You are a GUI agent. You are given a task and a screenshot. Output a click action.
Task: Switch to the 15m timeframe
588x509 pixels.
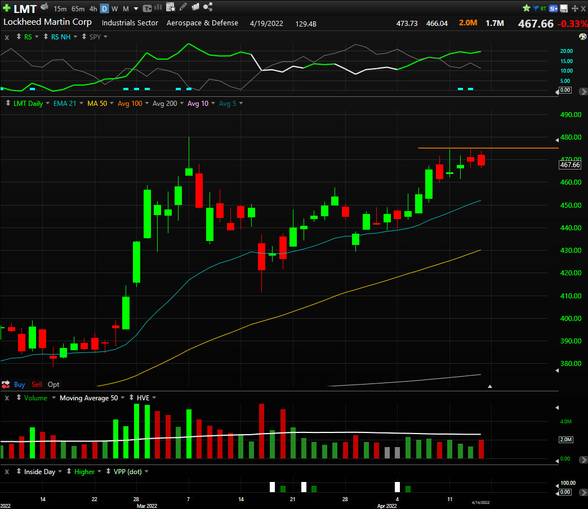(x=60, y=8)
